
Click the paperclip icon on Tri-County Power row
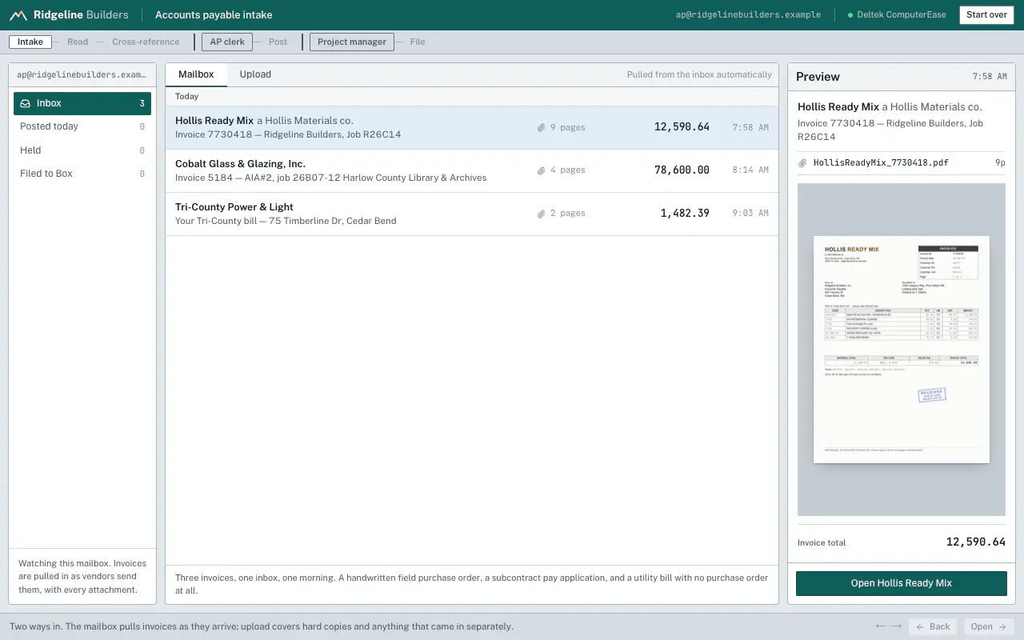[541, 214]
